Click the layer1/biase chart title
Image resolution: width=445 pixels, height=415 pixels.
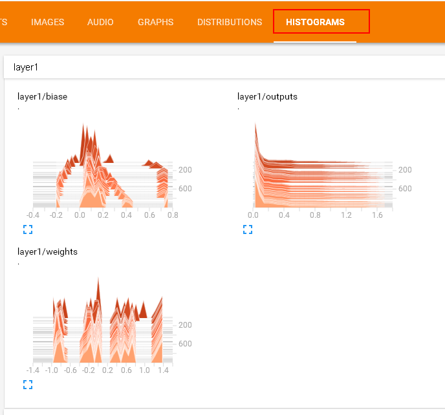[42, 97]
